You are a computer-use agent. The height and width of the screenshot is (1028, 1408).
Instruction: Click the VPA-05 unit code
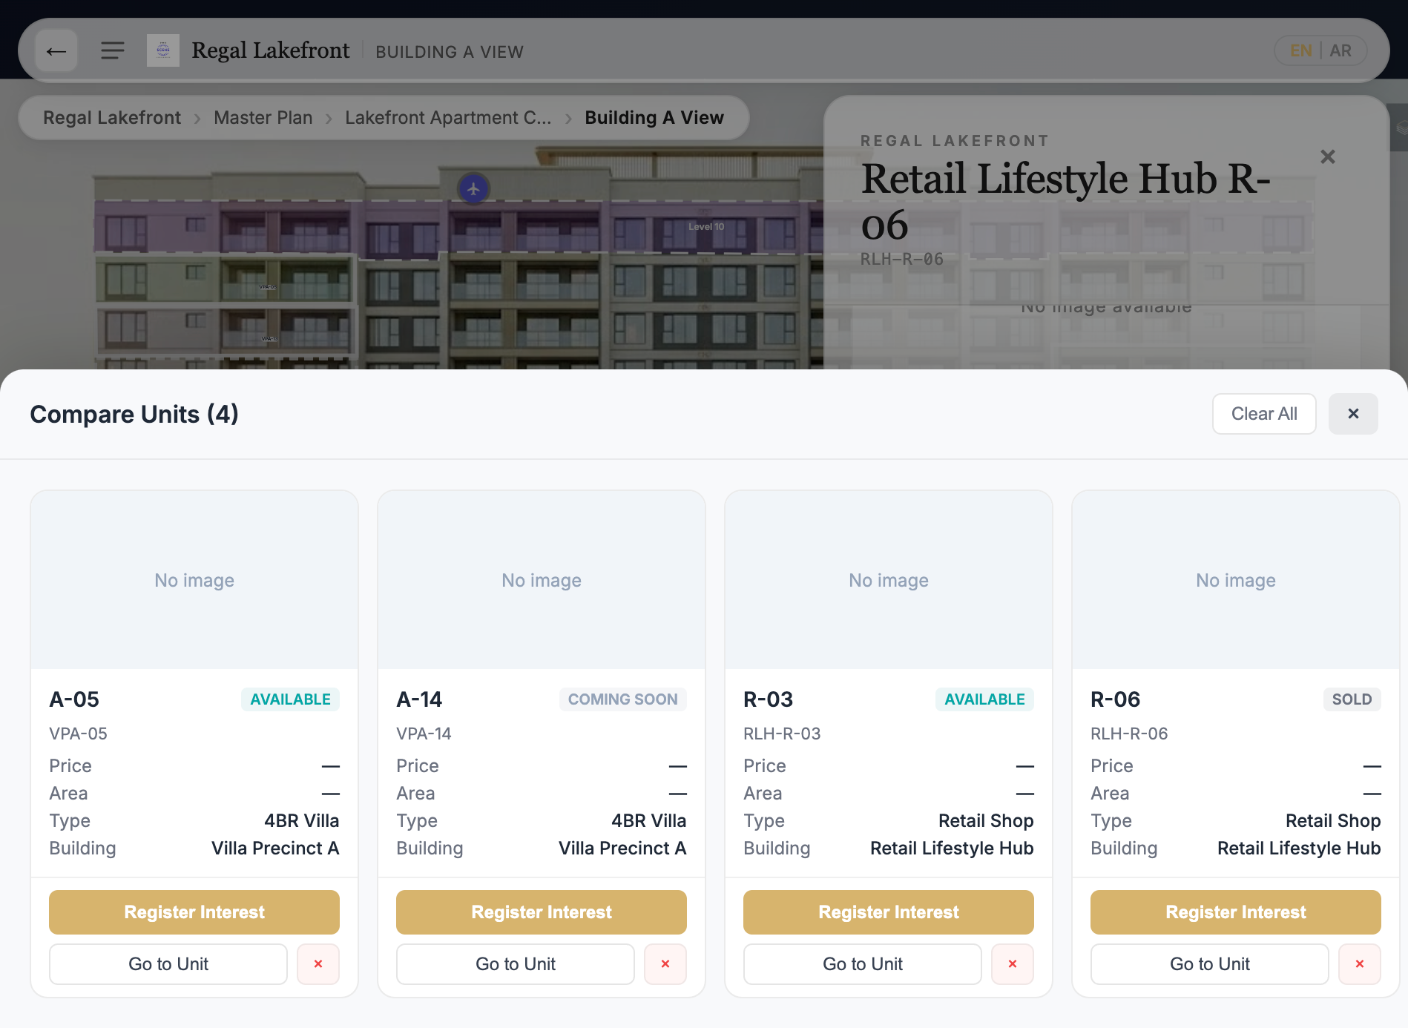[78, 734]
